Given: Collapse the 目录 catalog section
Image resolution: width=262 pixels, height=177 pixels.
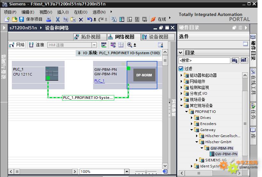Looking at the screenshot, I should coord(180,53).
